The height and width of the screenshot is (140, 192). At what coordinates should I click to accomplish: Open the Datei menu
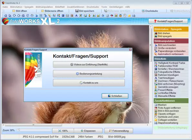5,7
